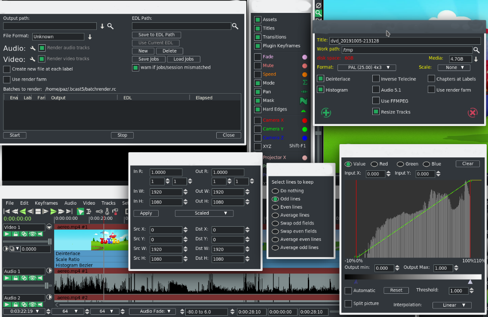Check 'Create new file at each label'
This screenshot has height=317, width=488.
coord(7,69)
